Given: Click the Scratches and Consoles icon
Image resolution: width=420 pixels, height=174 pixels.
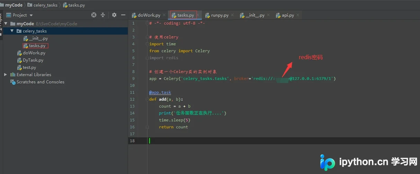Looking at the screenshot, I should click(x=14, y=82).
